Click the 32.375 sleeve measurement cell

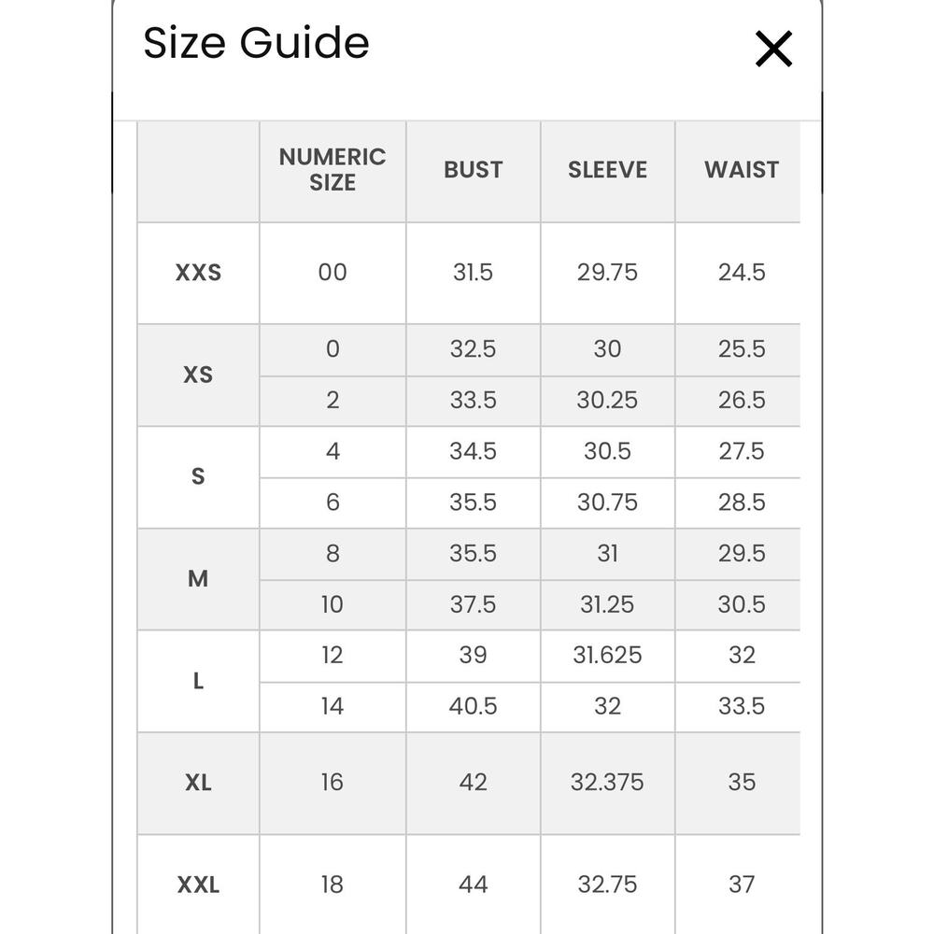pyautogui.click(x=607, y=784)
